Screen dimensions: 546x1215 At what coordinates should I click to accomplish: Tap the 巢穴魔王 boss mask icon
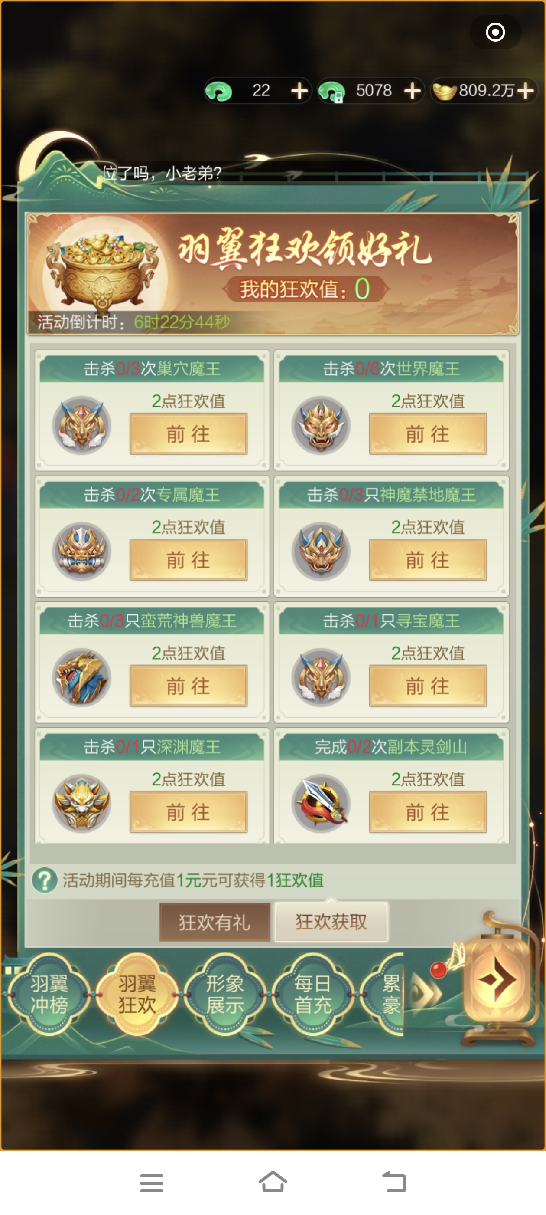point(81,425)
